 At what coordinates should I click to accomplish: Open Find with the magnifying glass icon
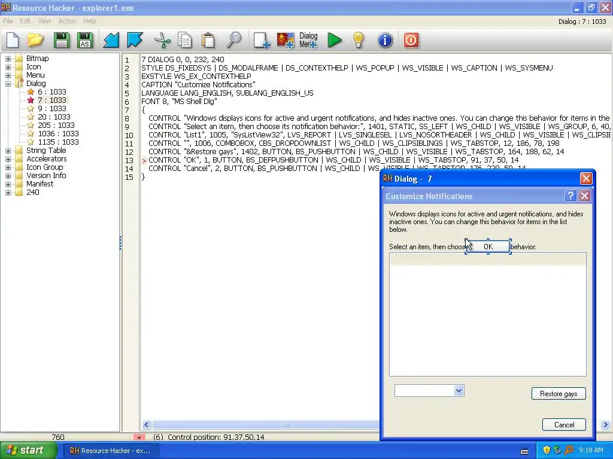pos(234,40)
